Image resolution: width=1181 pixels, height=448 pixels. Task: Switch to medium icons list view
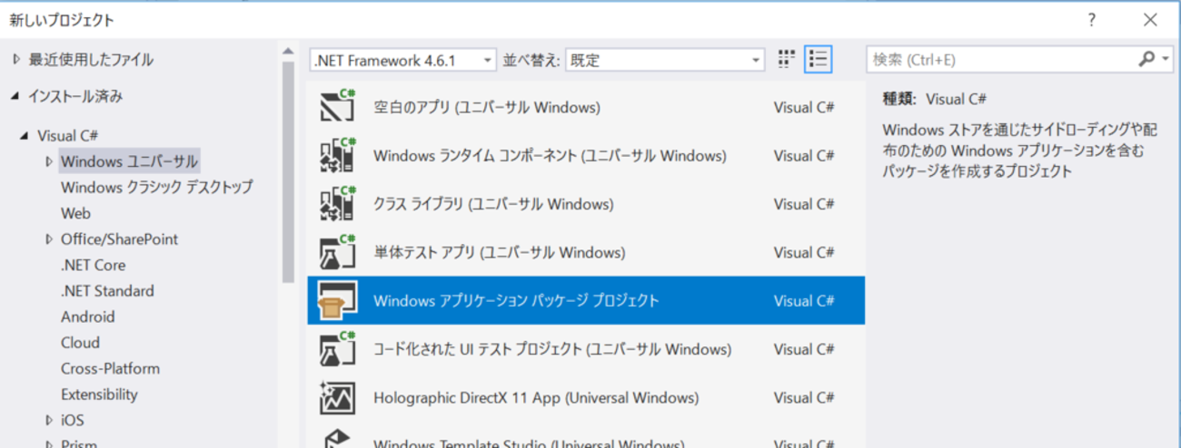[x=819, y=60]
